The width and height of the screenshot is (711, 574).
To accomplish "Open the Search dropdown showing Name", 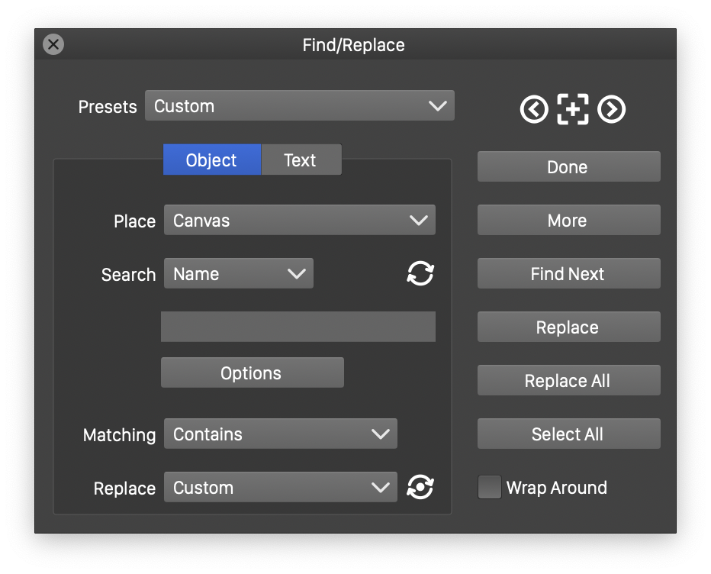I will tap(239, 274).
